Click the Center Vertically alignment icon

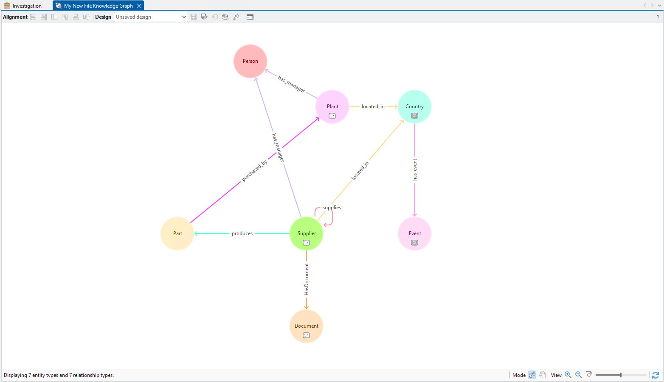point(86,17)
